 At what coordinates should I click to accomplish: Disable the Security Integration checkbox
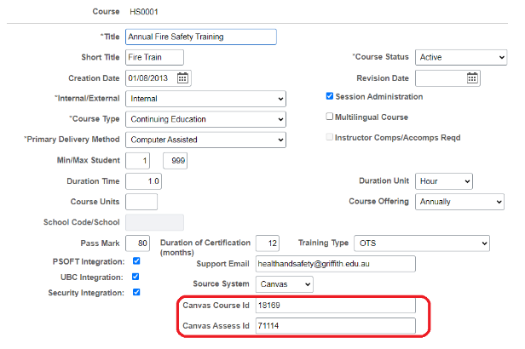pos(136,293)
